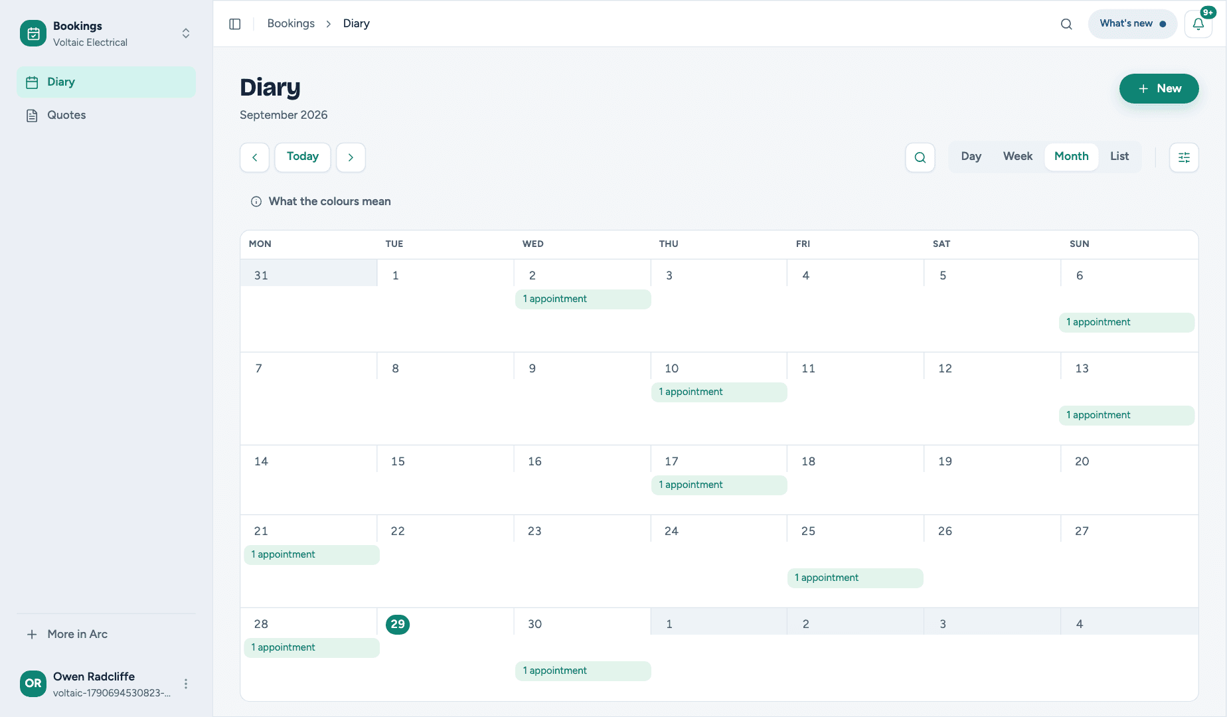Switch to List view
The width and height of the screenshot is (1227, 717).
[1119, 157]
